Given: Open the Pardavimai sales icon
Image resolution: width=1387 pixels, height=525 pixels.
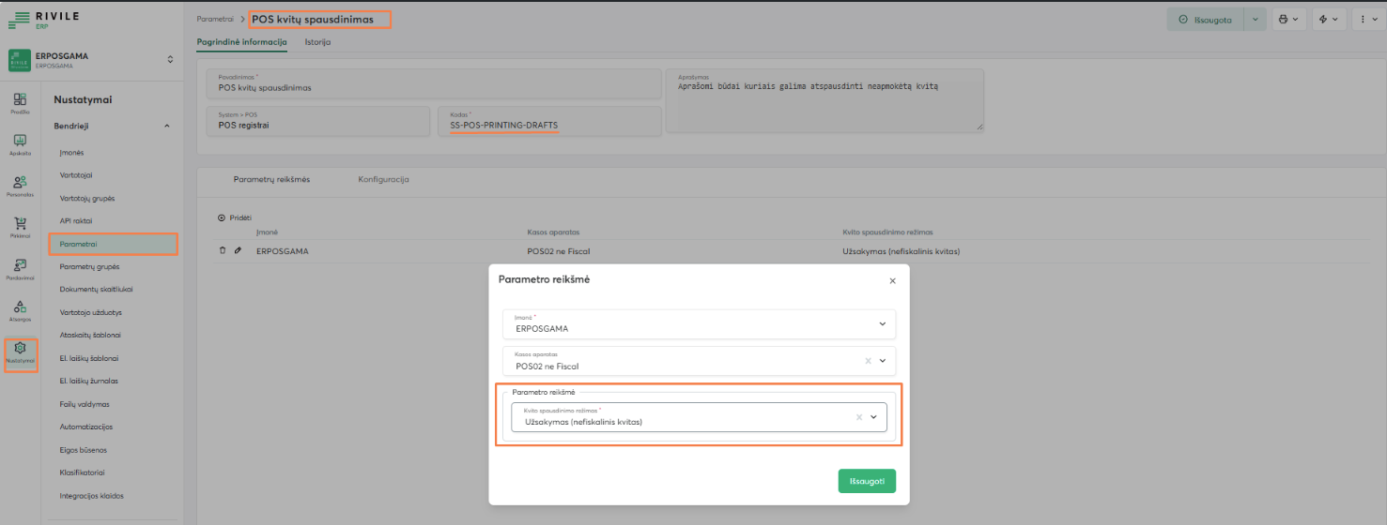Looking at the screenshot, I should [20, 267].
